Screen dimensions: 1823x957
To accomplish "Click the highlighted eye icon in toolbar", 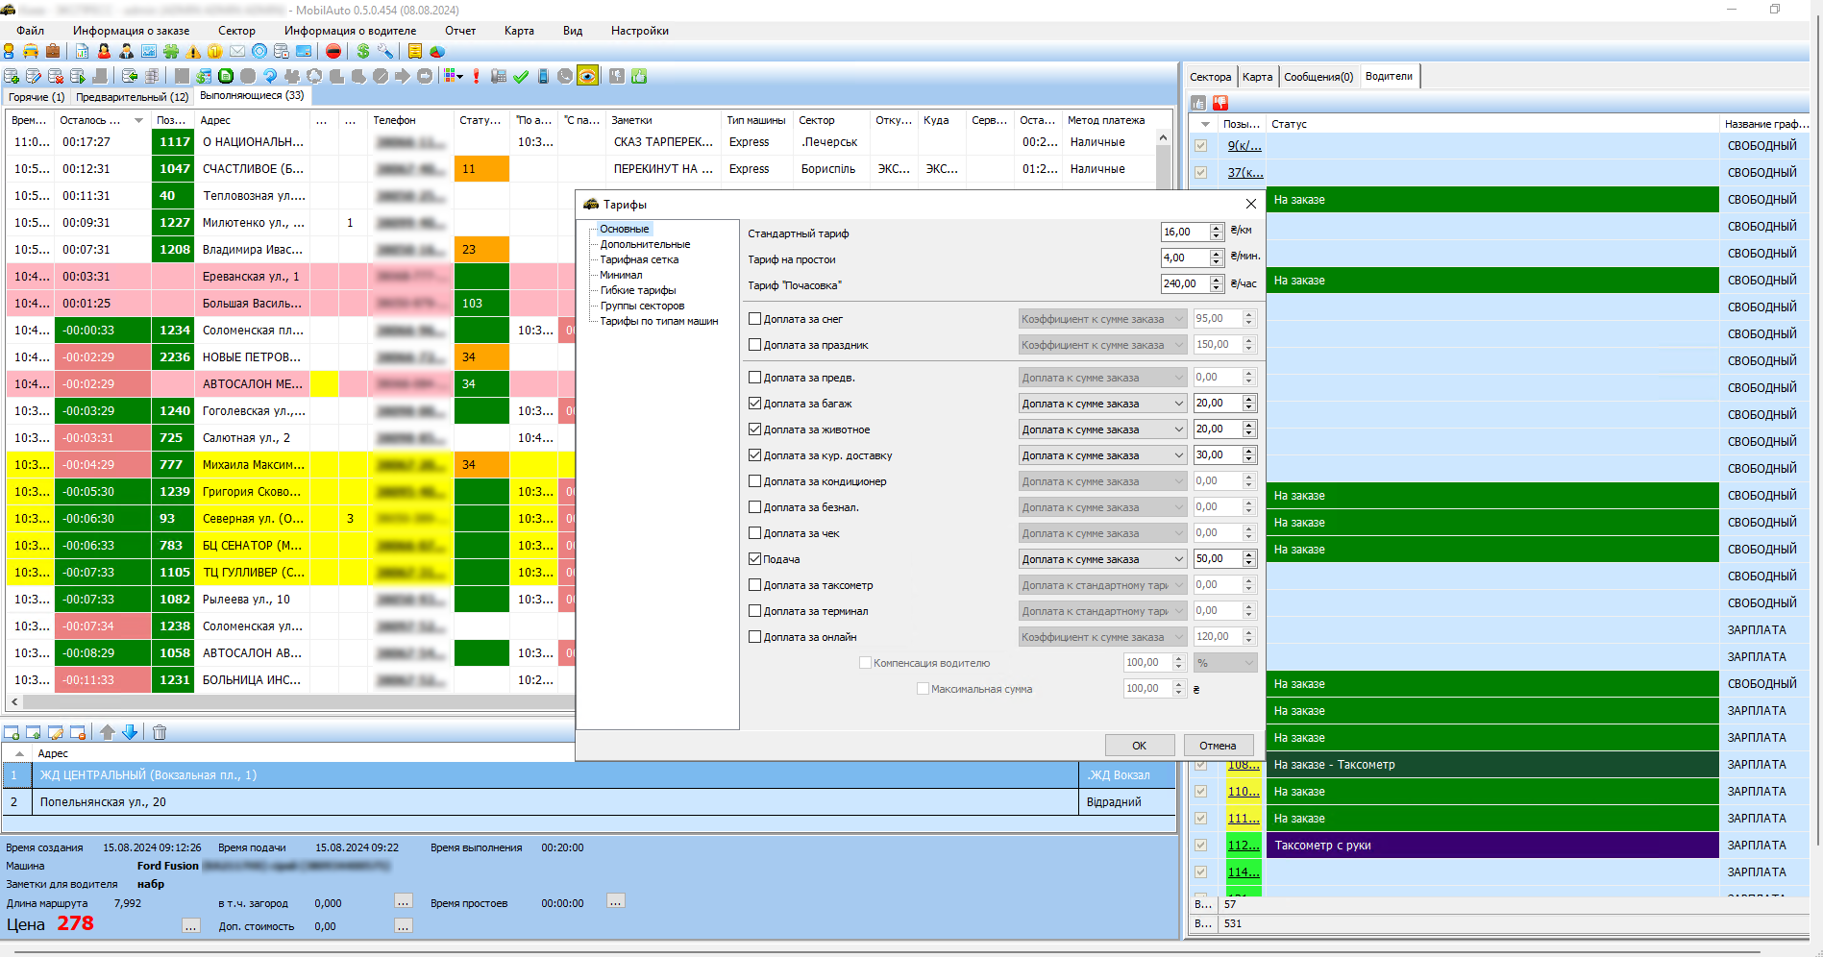I will (587, 76).
